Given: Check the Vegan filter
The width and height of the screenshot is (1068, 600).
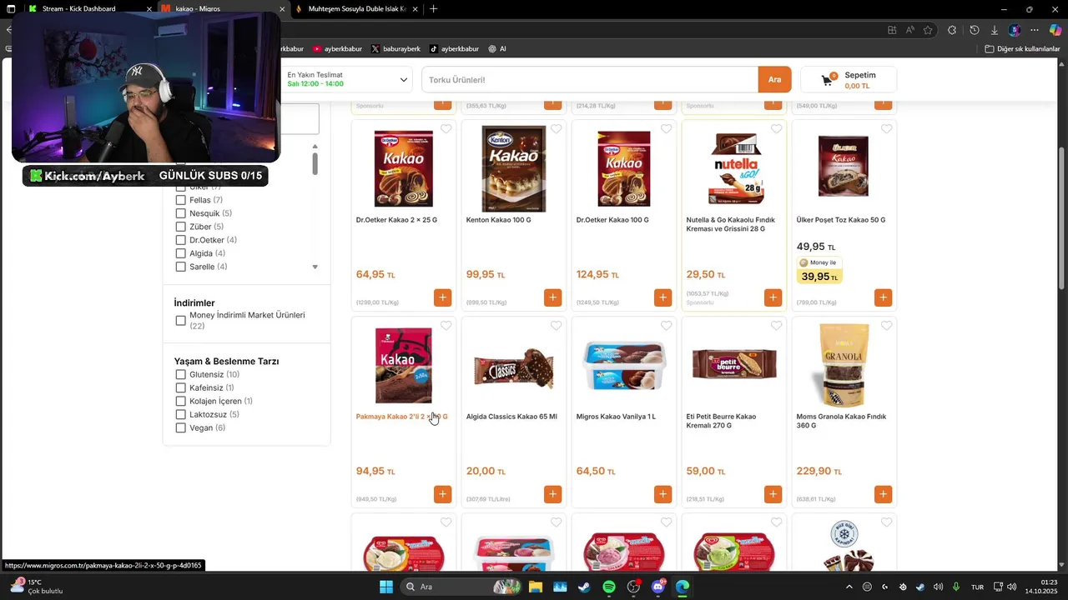Looking at the screenshot, I should [x=180, y=427].
